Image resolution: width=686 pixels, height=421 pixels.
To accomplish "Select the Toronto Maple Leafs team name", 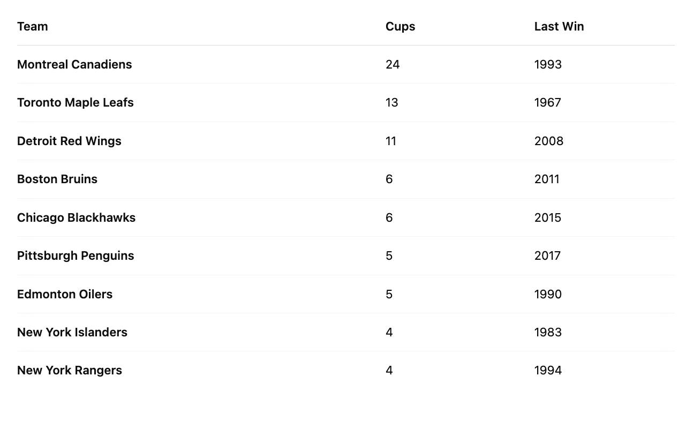I will 76,102.
